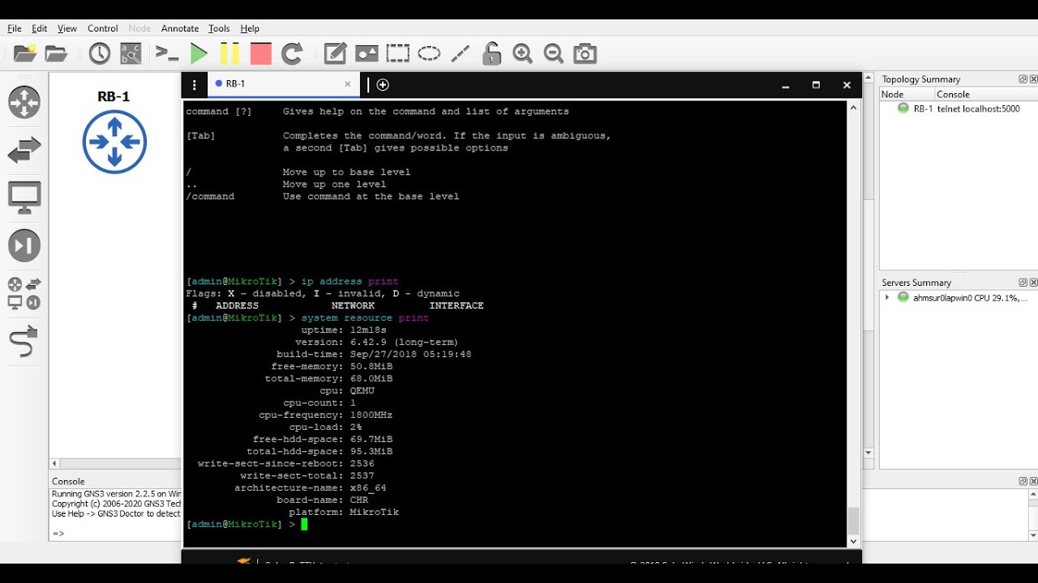
Task: Open the View menu
Action: 67,28
